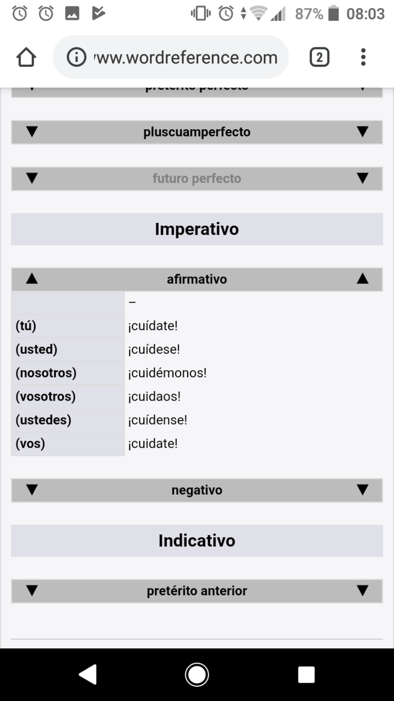Image resolution: width=394 pixels, height=701 pixels.
Task: Tap the Google Play notification icon
Action: [x=98, y=13]
